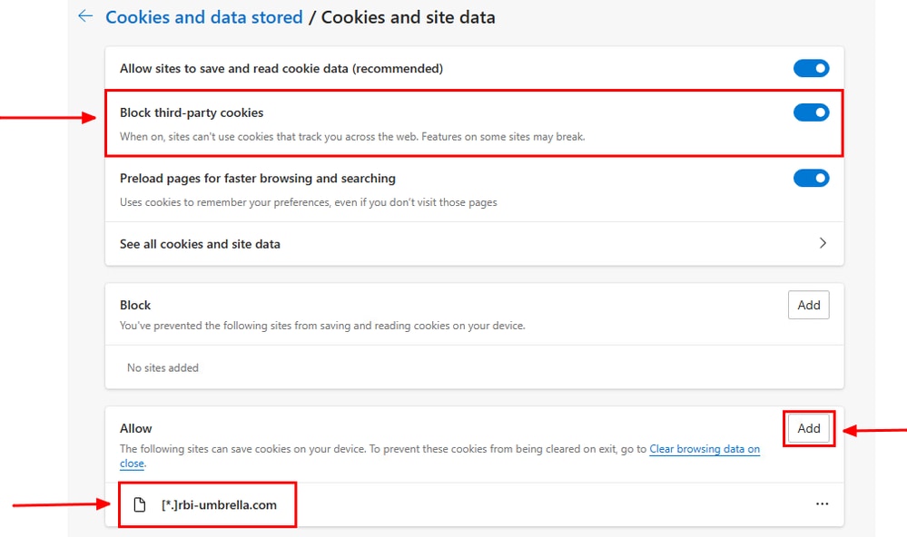Click Cookies and site data page title
The height and width of the screenshot is (537, 907).
408,17
